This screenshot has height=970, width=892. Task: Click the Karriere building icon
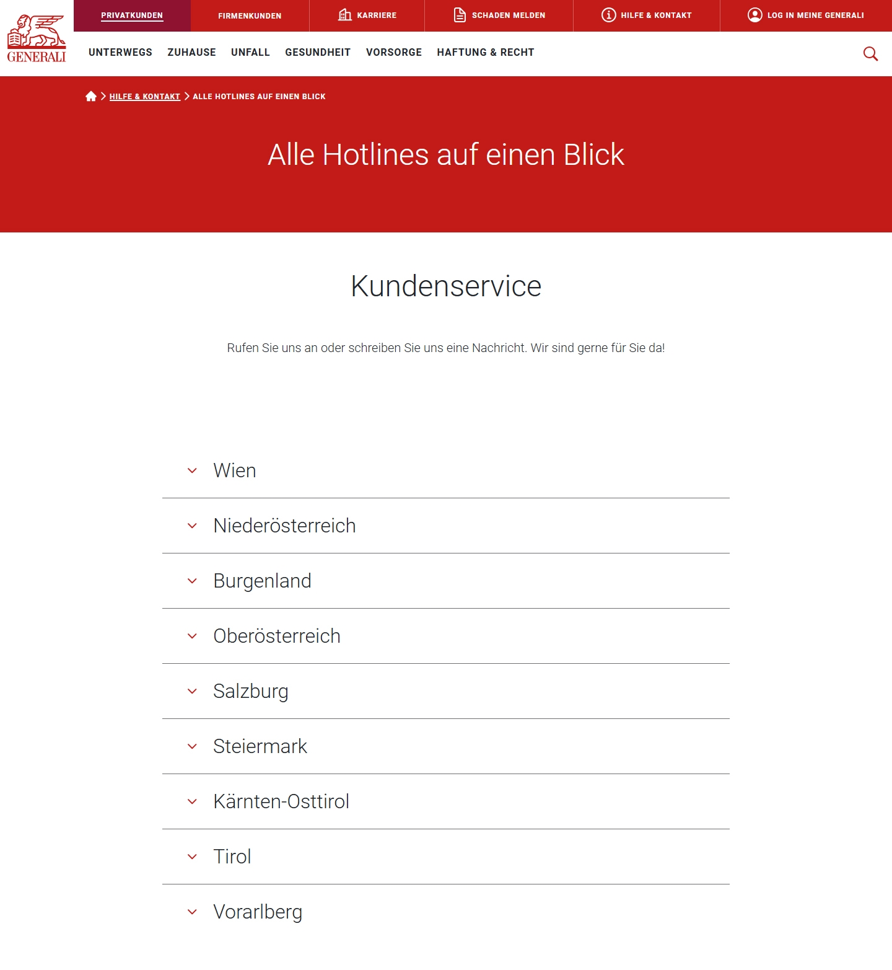tap(345, 15)
